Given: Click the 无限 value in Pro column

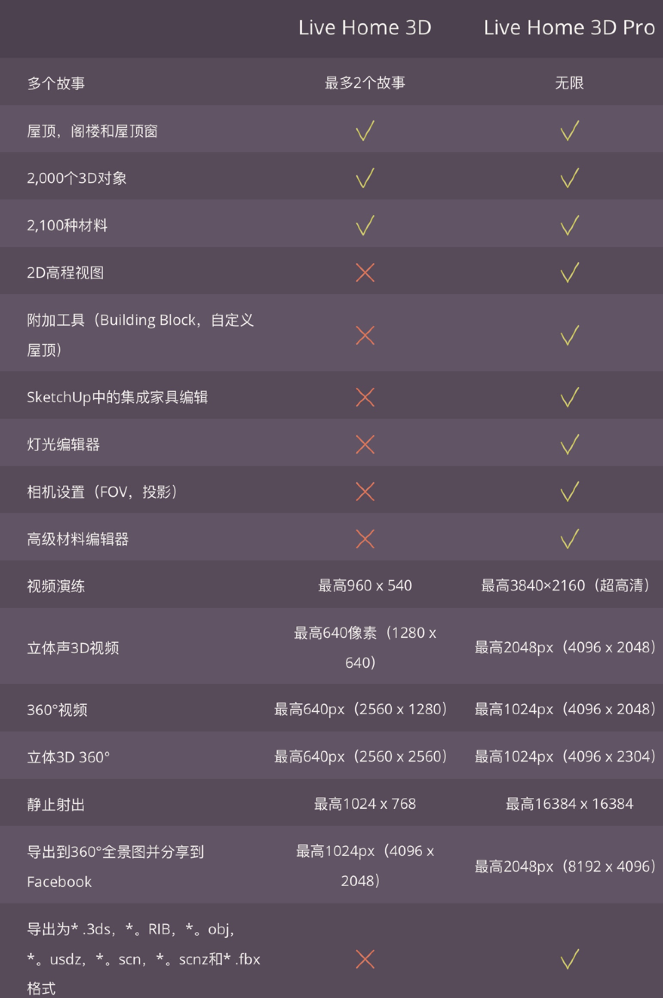Looking at the screenshot, I should (569, 83).
